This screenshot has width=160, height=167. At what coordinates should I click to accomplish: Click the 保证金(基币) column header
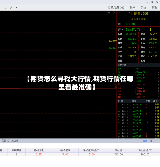[x=145, y=150]
